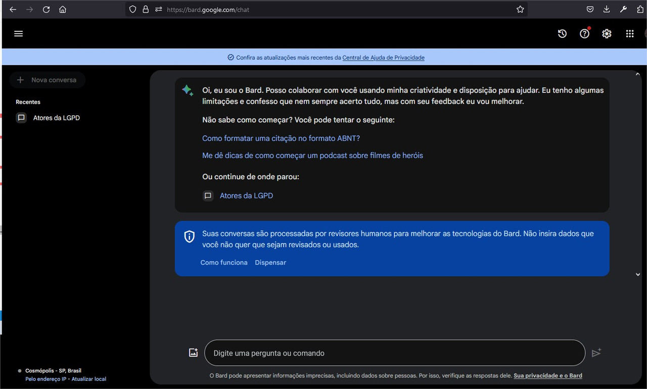This screenshot has height=389, width=647.
Task: Open the Help question mark icon
Action: 584,33
